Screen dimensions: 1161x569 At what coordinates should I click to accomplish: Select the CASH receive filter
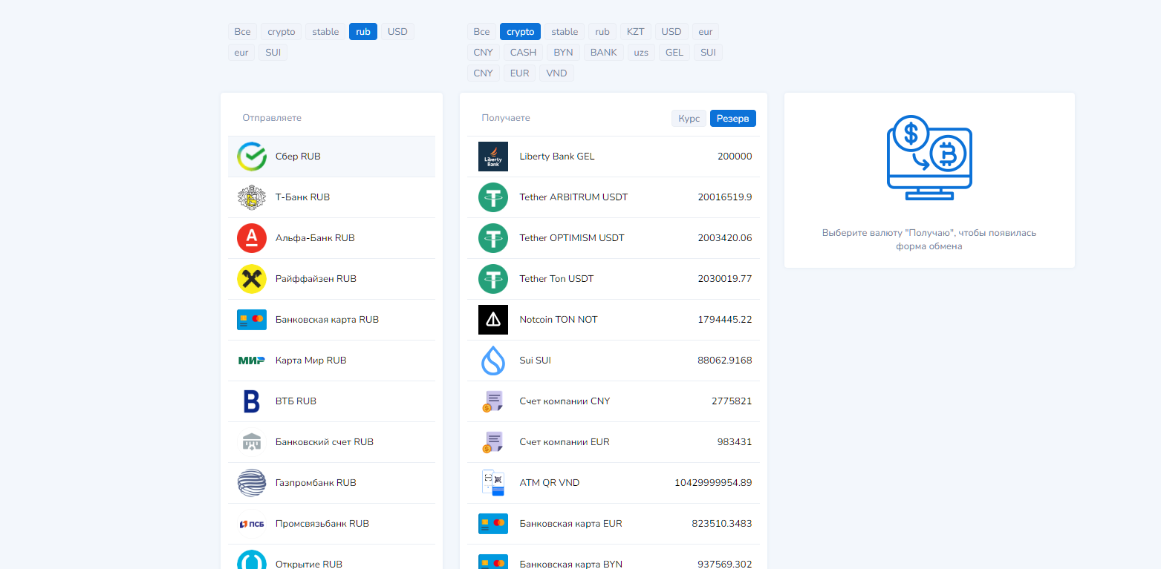(523, 52)
